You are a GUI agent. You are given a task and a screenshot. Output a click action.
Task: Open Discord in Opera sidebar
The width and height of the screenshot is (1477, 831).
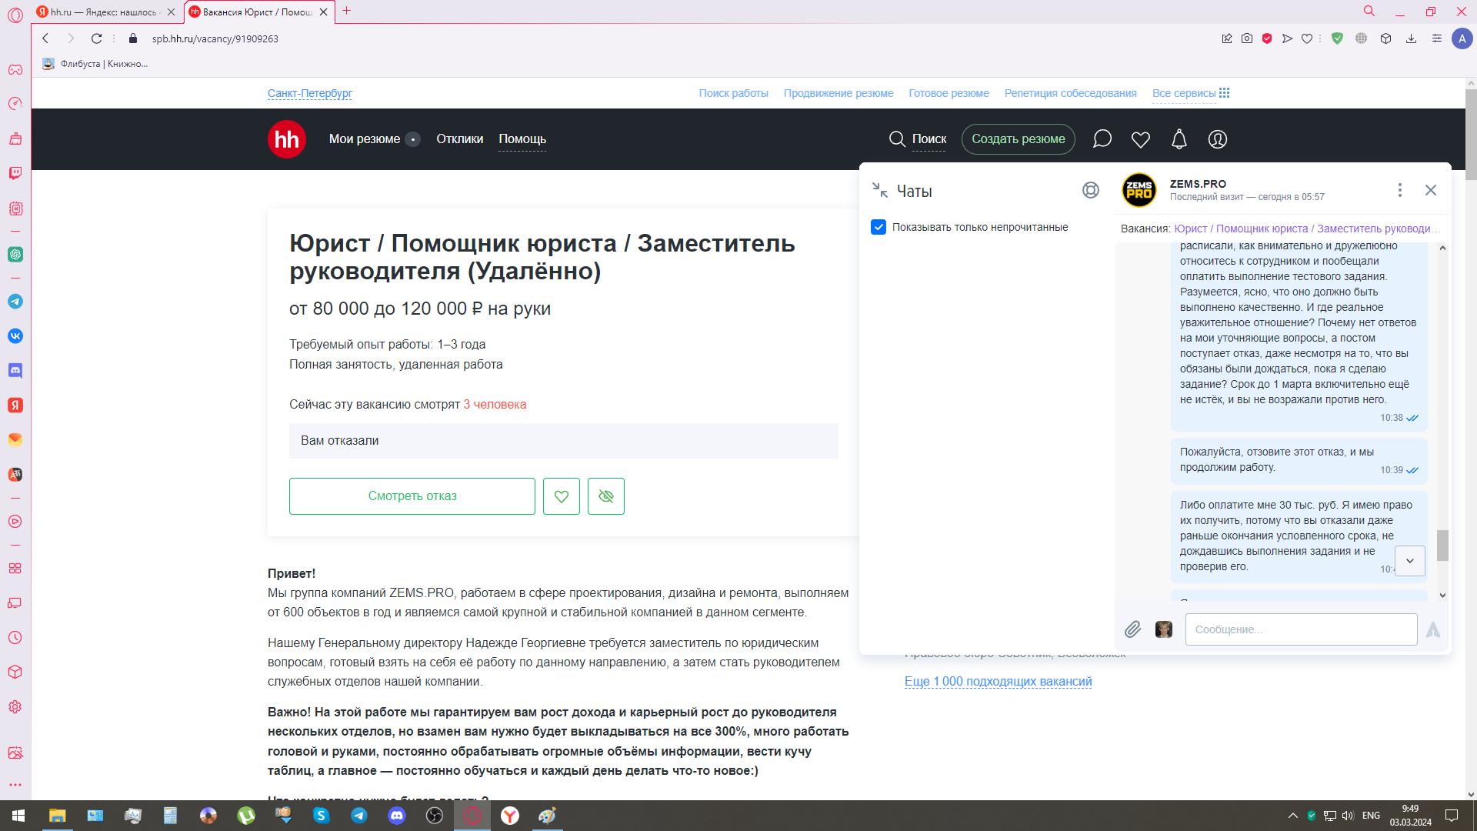tap(15, 371)
